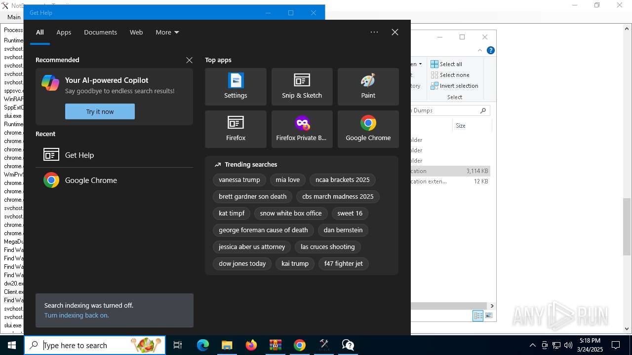This screenshot has height=355, width=632.
Task: Click Invert selection in Explorer ribbon
Action: coord(454,86)
